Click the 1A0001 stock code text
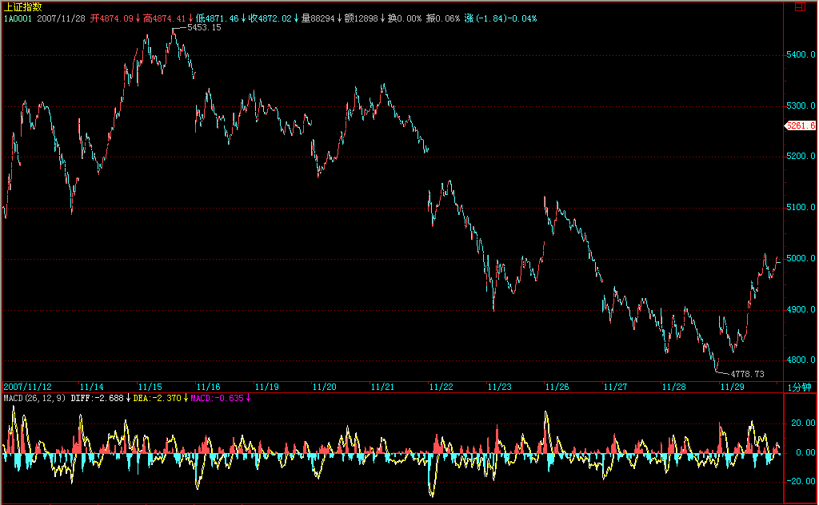This screenshot has height=505, width=819. click(x=18, y=18)
